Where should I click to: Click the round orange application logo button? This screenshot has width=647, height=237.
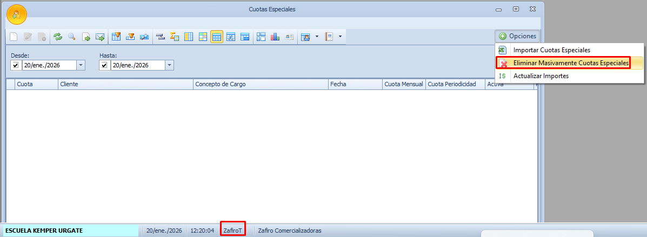16,15
